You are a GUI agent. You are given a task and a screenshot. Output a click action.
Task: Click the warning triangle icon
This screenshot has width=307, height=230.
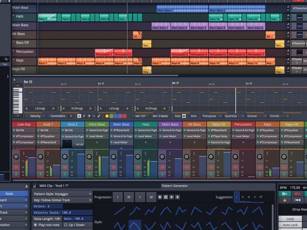click(285, 200)
